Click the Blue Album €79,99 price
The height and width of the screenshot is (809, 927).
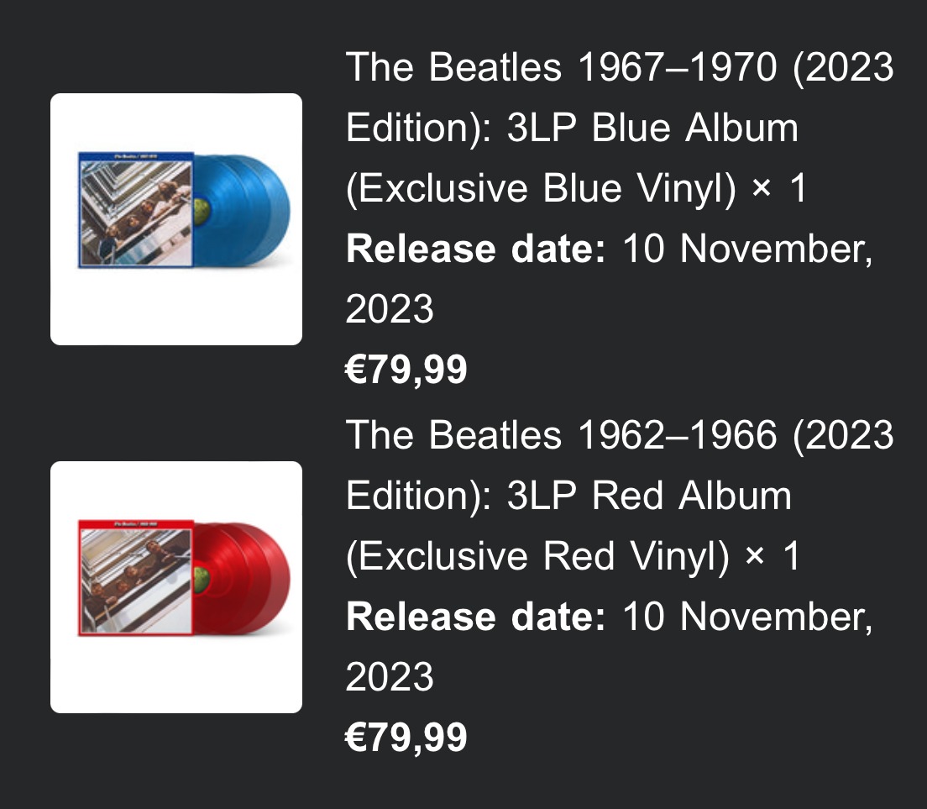406,370
